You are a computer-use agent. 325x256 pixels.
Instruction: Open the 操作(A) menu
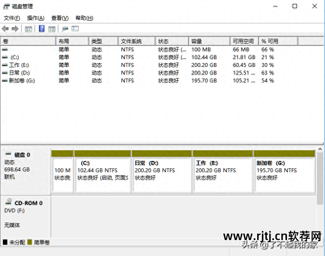[x=35, y=18]
